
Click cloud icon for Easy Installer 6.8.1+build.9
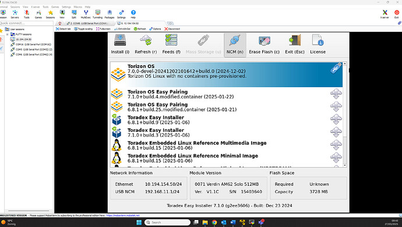coord(336,119)
